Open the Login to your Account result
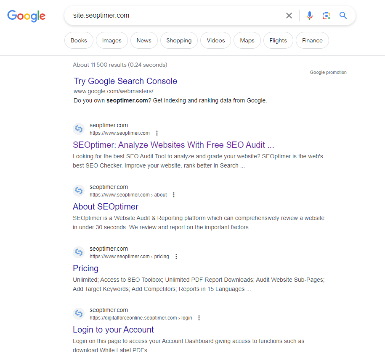The width and height of the screenshot is (385, 359). 113,330
